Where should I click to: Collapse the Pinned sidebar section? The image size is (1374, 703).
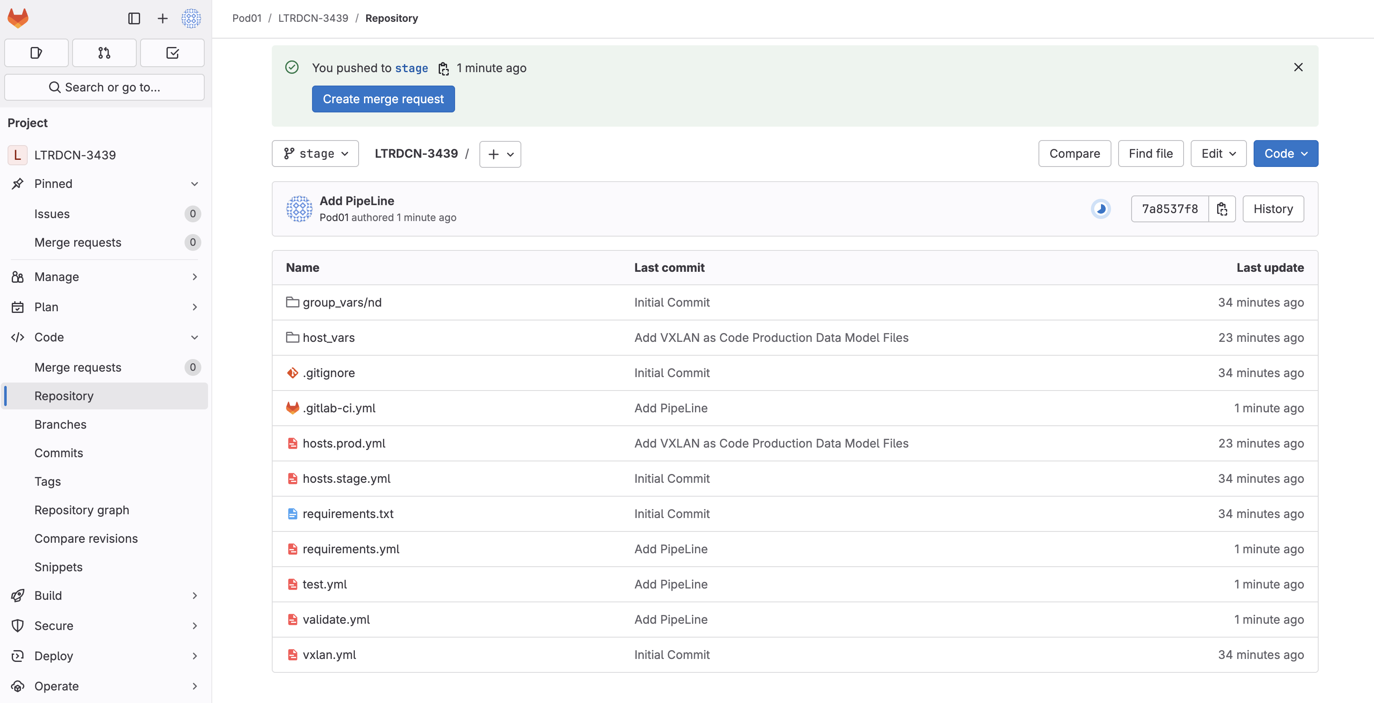pyautogui.click(x=194, y=183)
